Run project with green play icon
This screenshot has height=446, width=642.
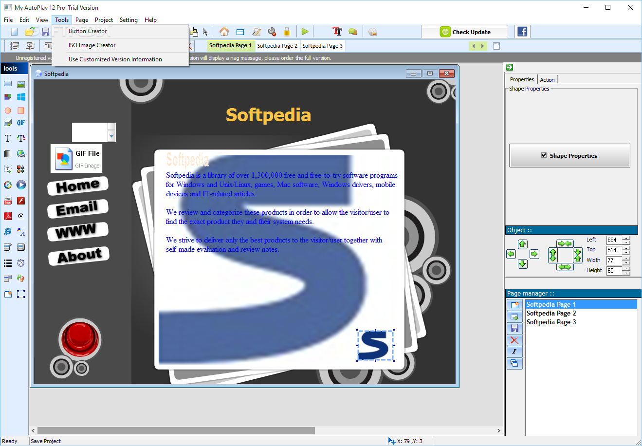click(305, 32)
